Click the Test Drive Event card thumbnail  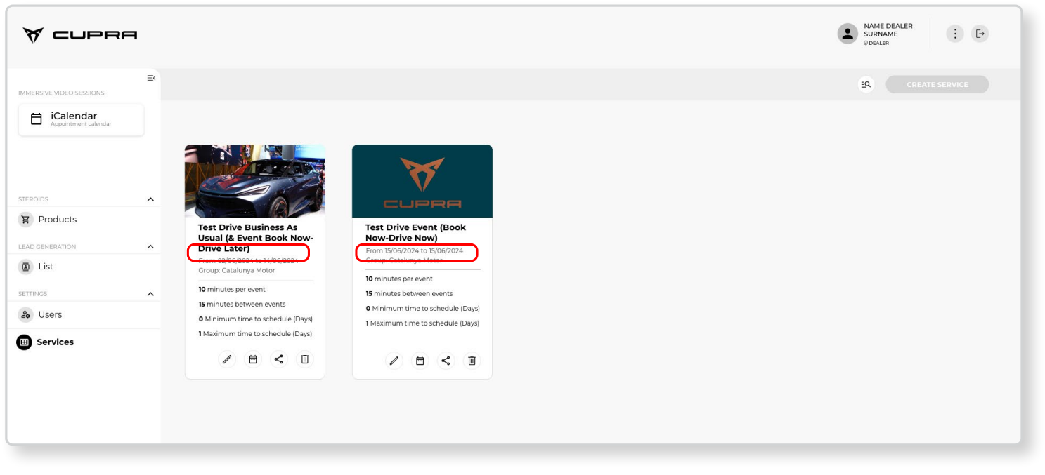coord(422,181)
